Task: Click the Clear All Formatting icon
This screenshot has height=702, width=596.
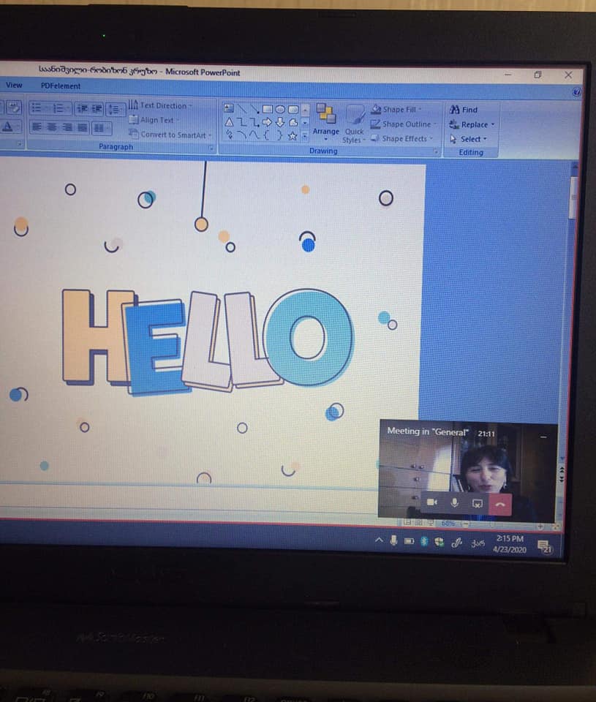Action: coord(13,107)
